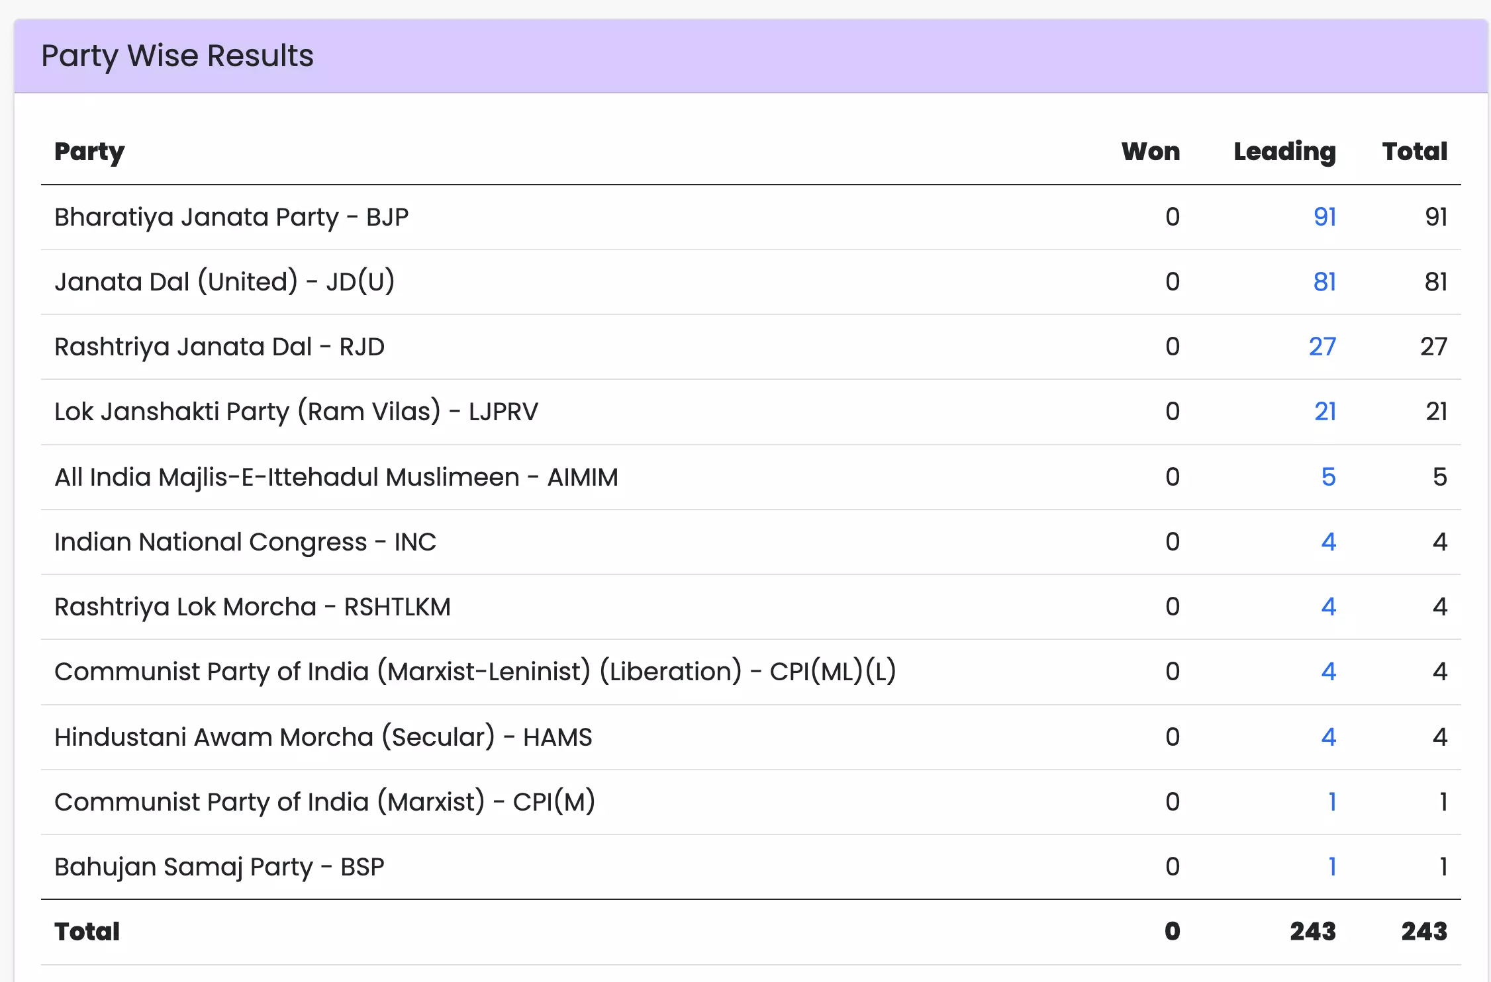The height and width of the screenshot is (982, 1491).
Task: Click LJPRV leading count 21
Action: [1325, 412]
